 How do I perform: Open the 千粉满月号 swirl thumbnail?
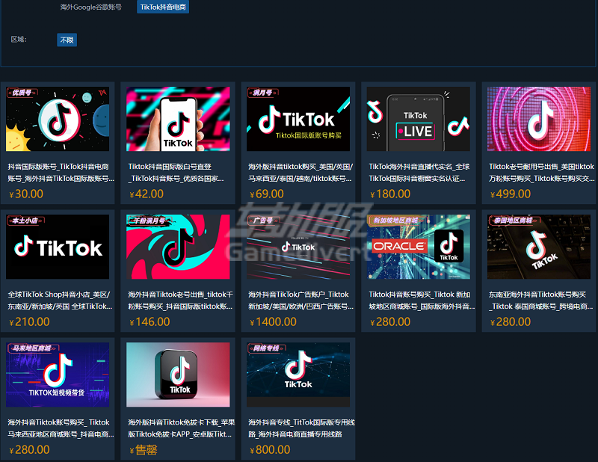click(x=178, y=247)
